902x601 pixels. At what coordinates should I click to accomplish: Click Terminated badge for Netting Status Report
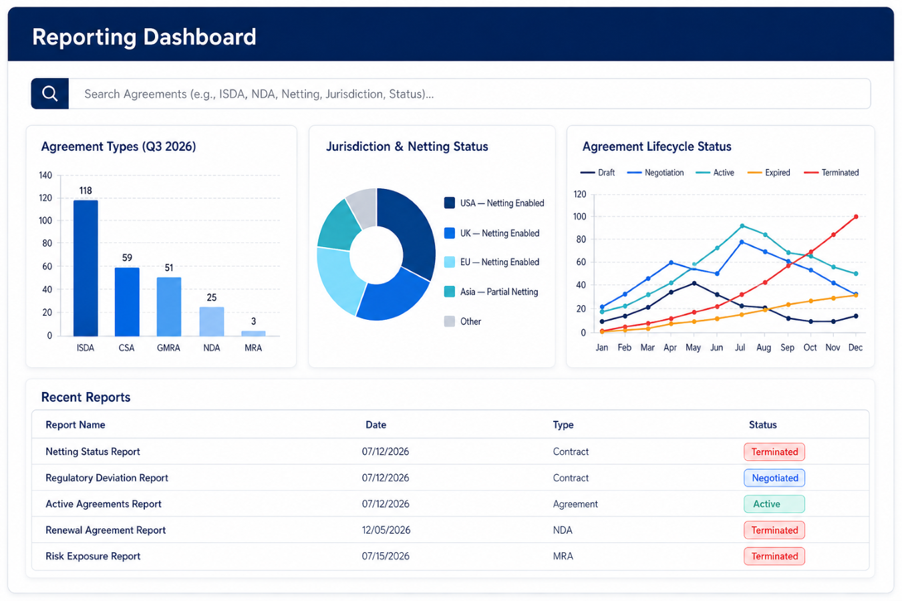coord(774,452)
